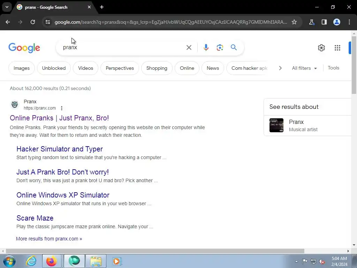Open the clock showing 5:04 AM
This screenshot has width=357, height=268.
(339, 261)
